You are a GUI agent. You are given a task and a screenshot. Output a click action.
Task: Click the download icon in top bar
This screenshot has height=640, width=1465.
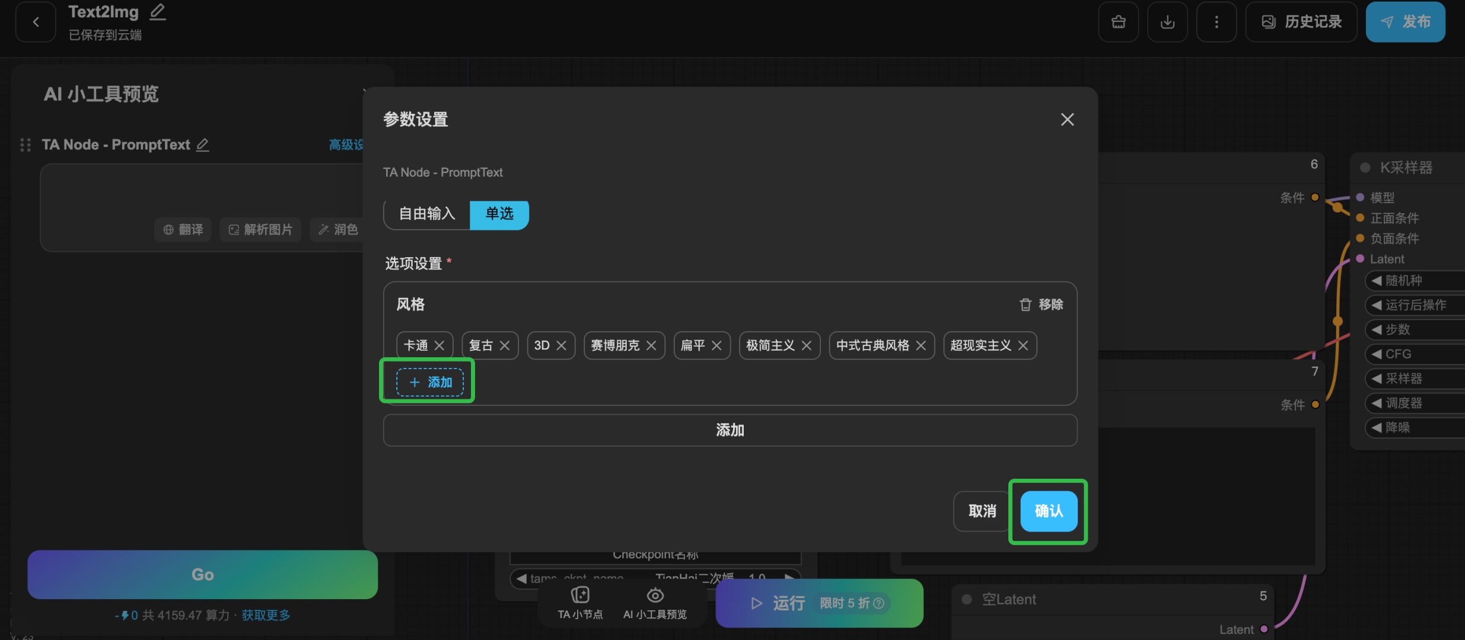point(1167,22)
